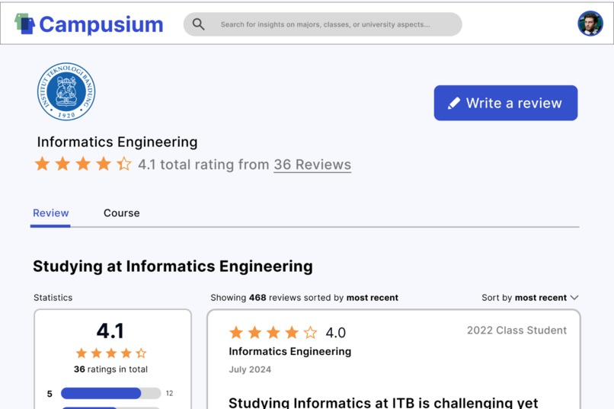Click the 4.0 rating value in review card
Image resolution: width=614 pixels, height=409 pixels.
336,333
